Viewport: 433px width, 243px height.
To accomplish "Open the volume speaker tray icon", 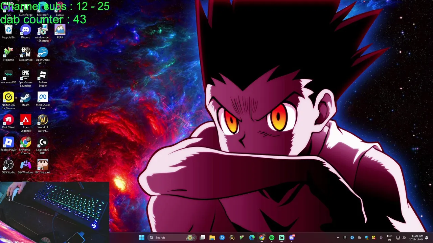I will [404, 238].
